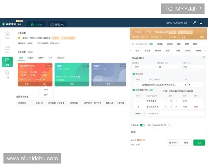Select 店长 staff role filter

179,44
